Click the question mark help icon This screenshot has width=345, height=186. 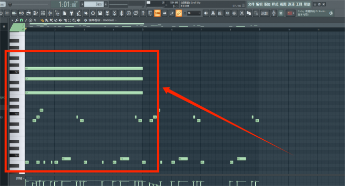point(143,13)
